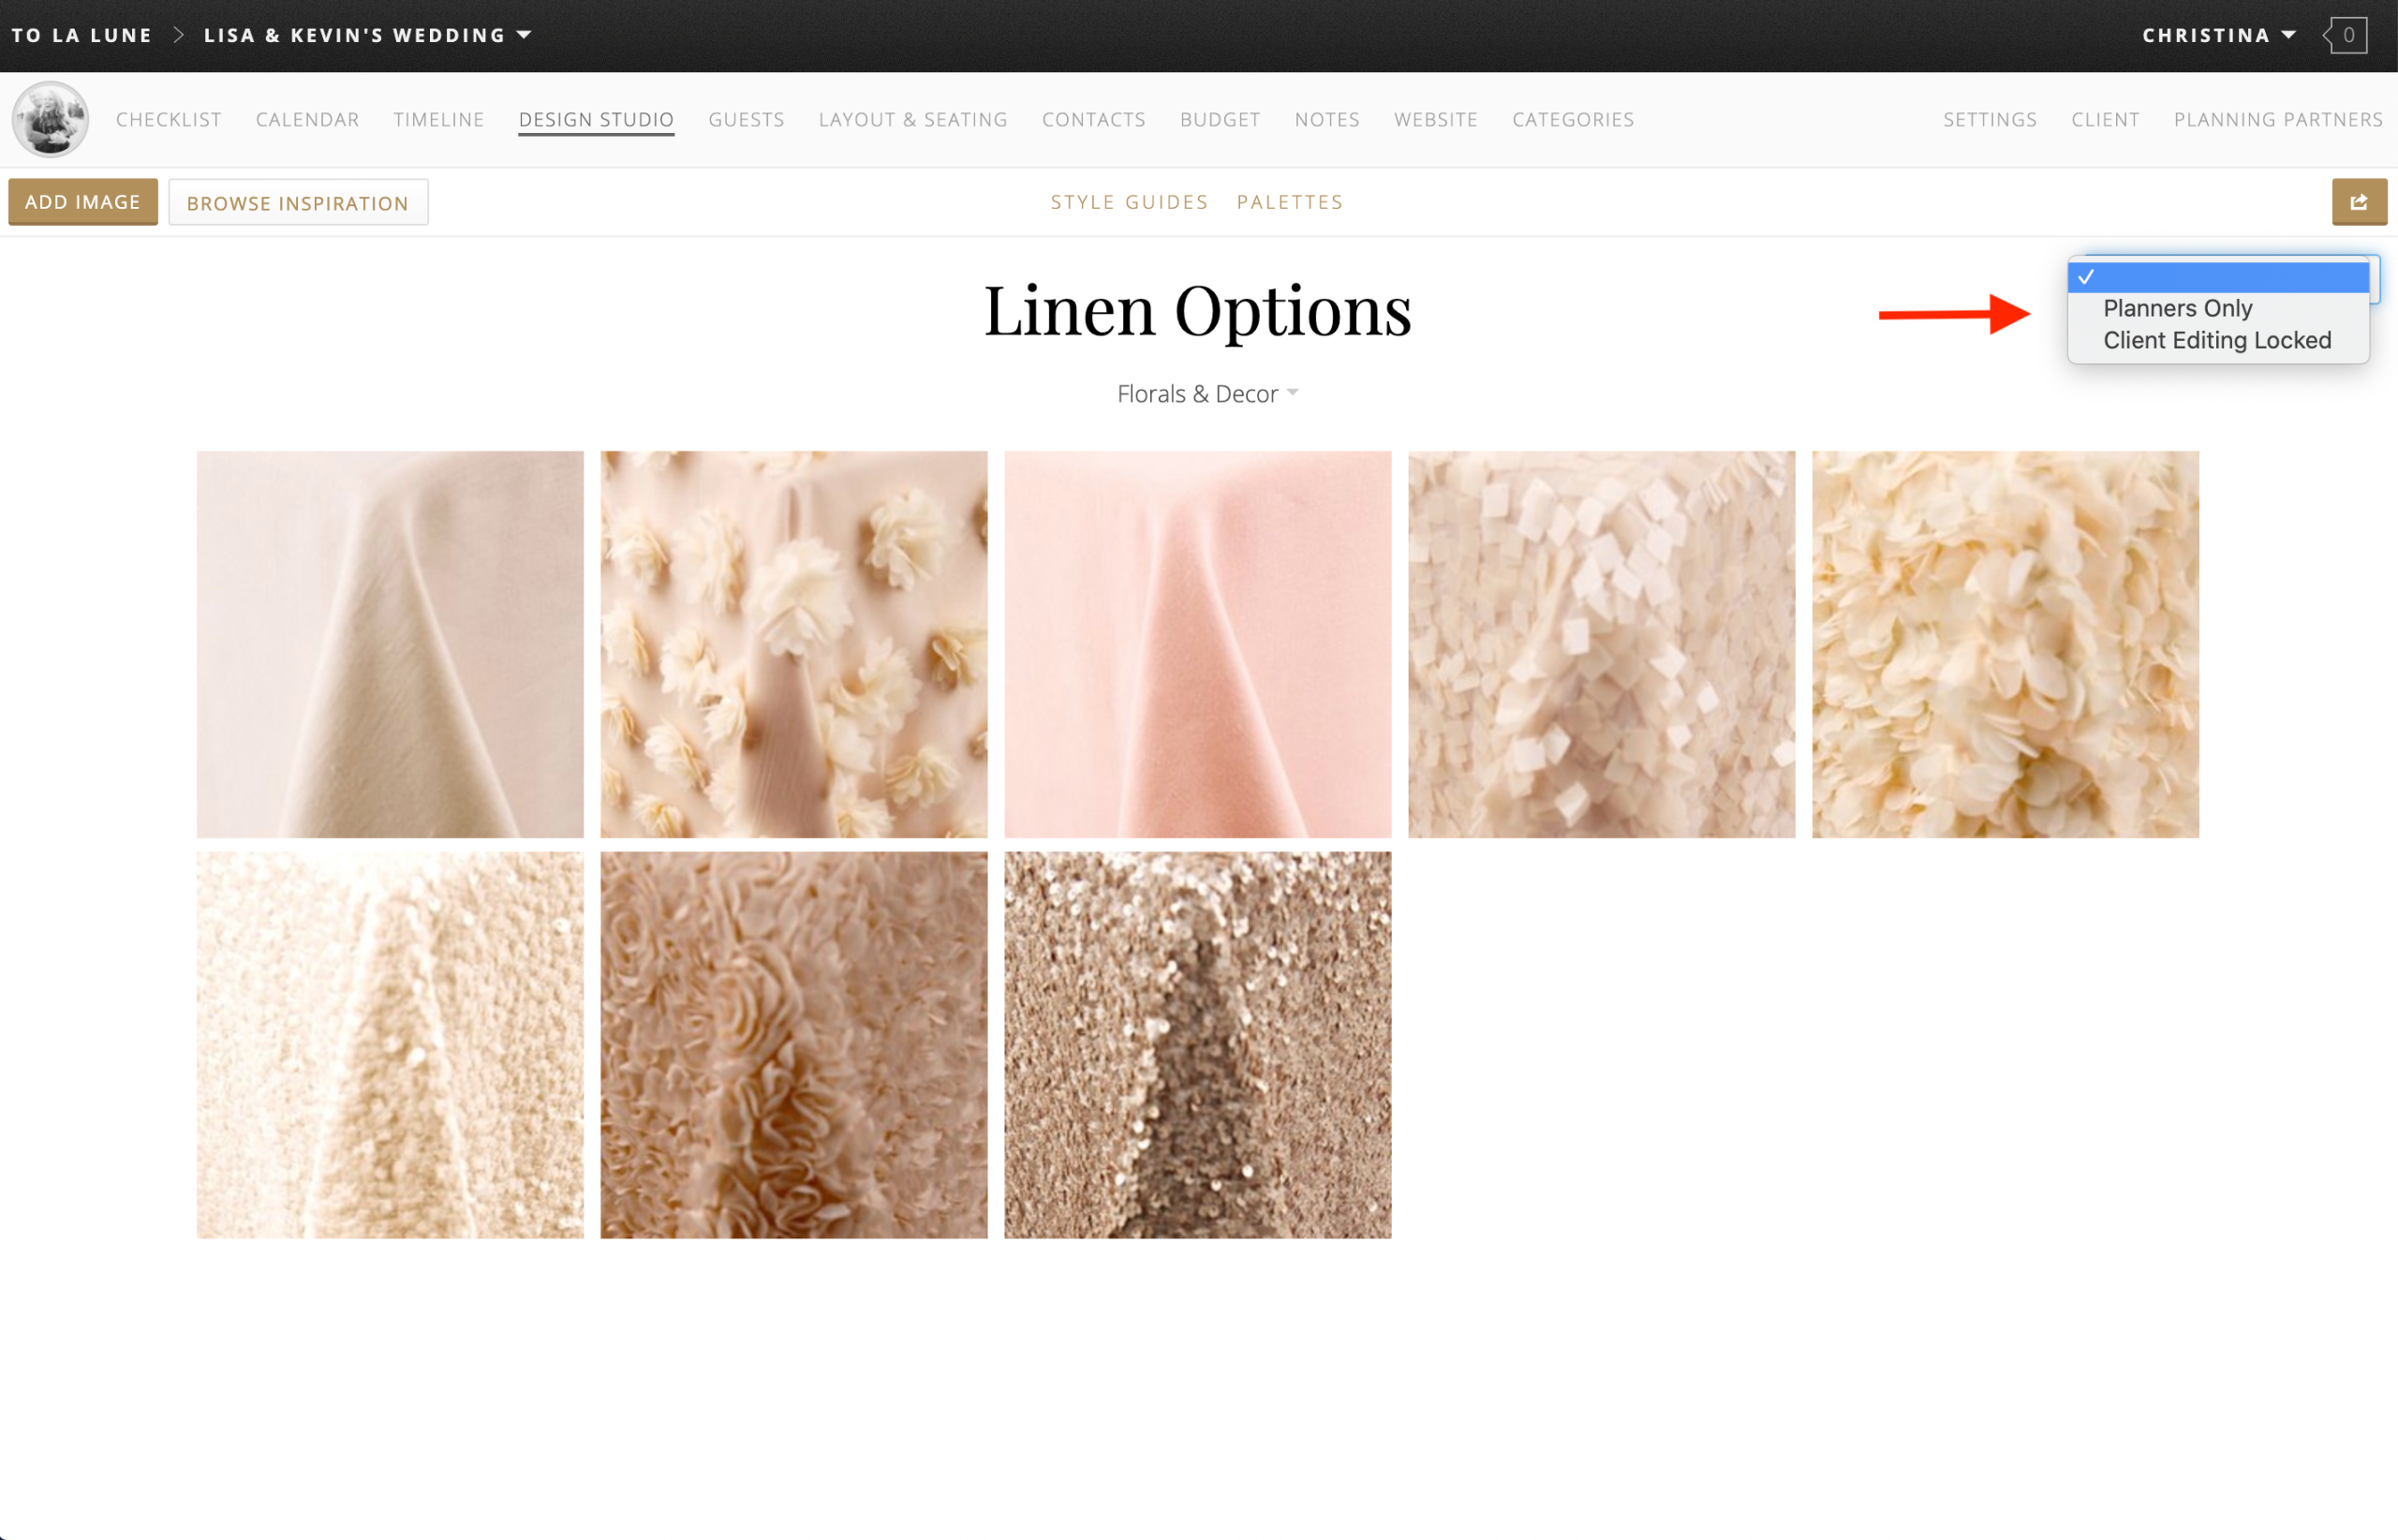2398x1540 pixels.
Task: Click the export icon on the ADD IMAGE toolbar row
Action: [x=2360, y=201]
